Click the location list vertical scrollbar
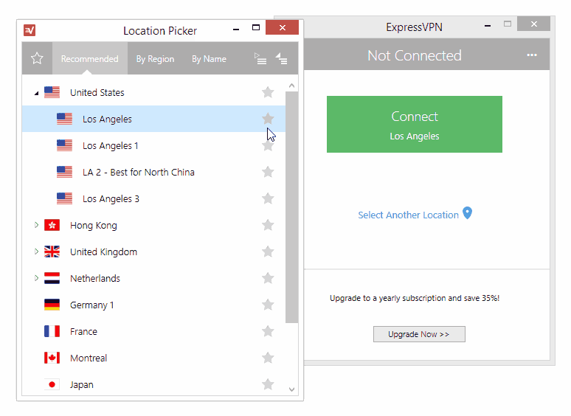The image size is (571, 416). [291, 207]
